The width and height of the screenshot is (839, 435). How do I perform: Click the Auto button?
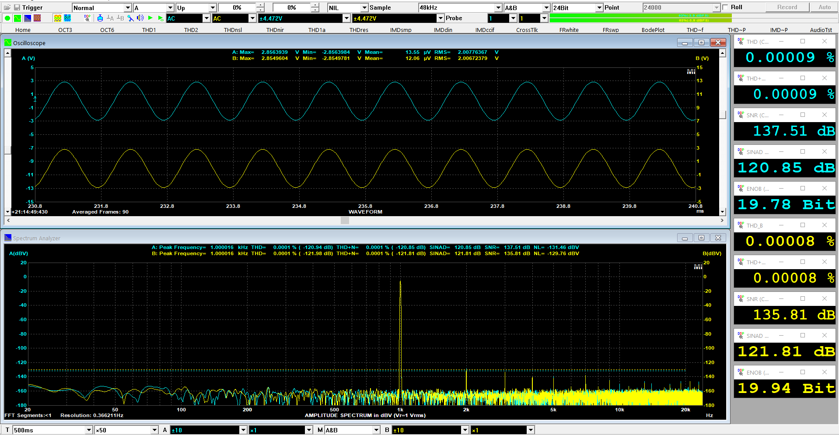pos(825,7)
